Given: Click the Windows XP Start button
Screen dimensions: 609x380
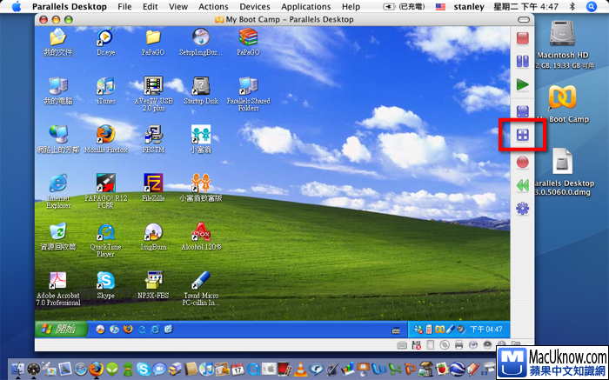Looking at the screenshot, I should (61, 329).
